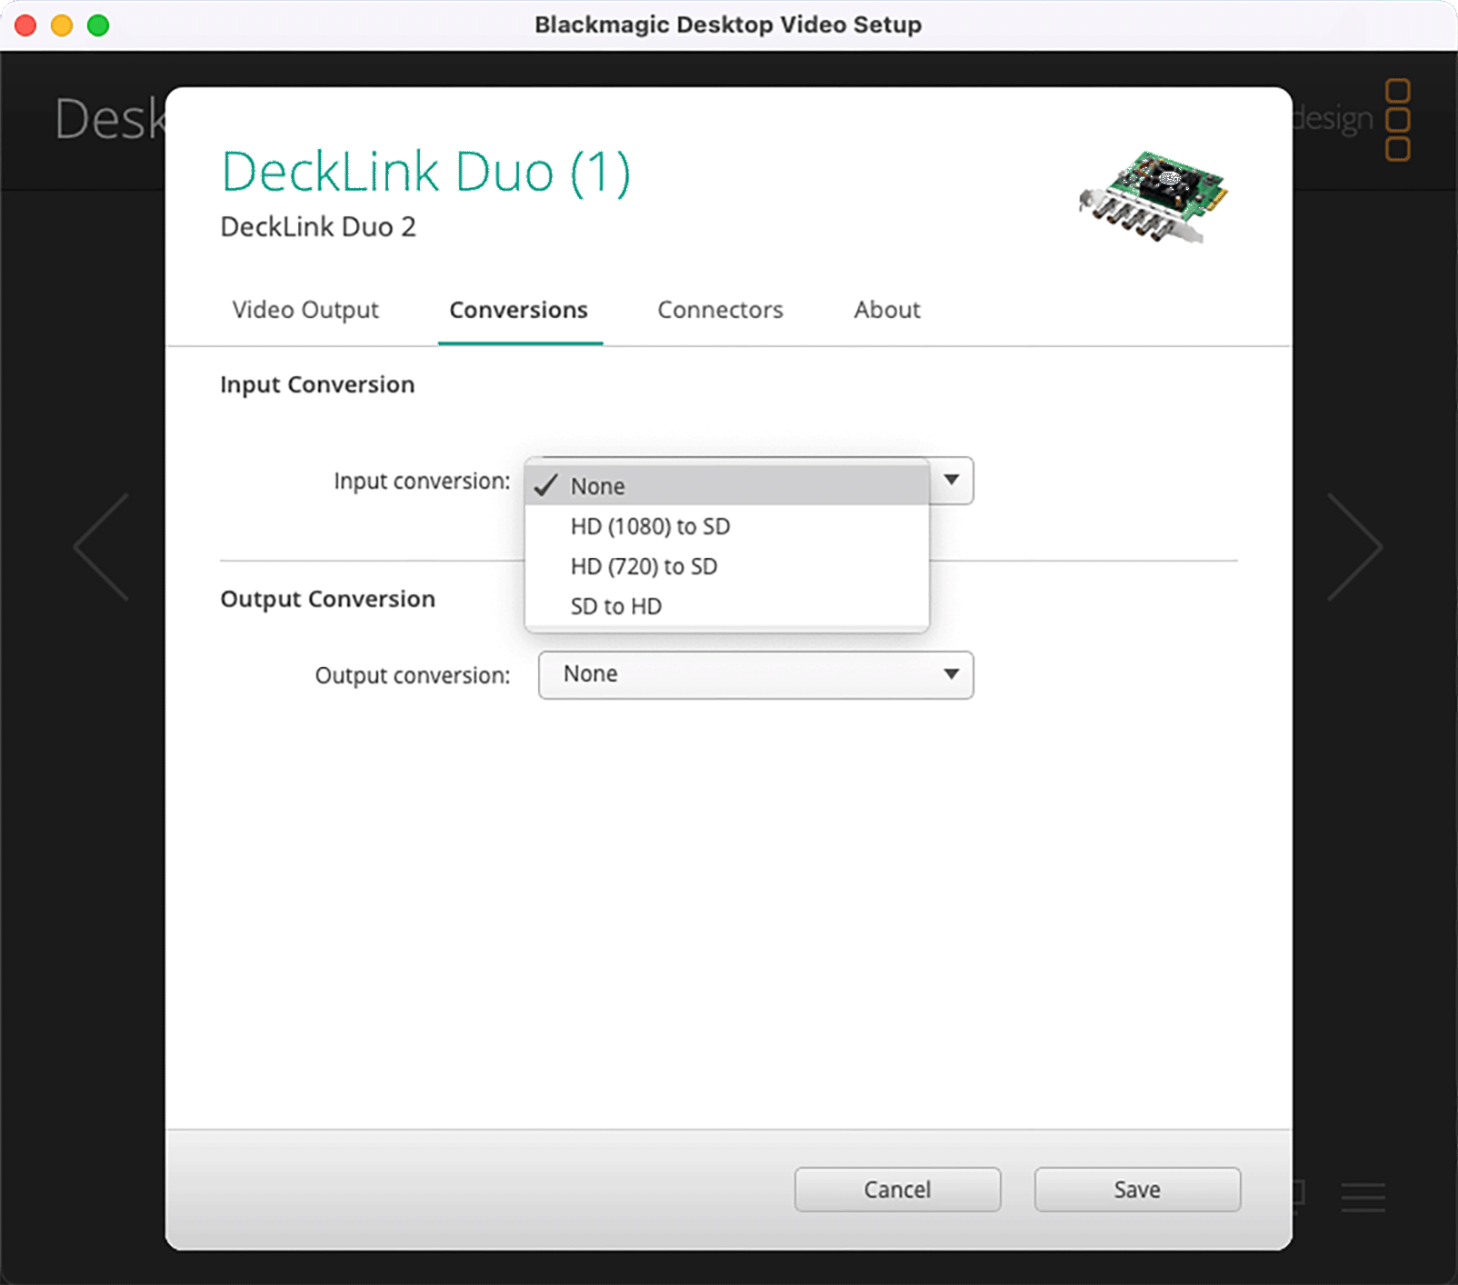Go to next device with right arrow
1458x1285 pixels.
1354,547
